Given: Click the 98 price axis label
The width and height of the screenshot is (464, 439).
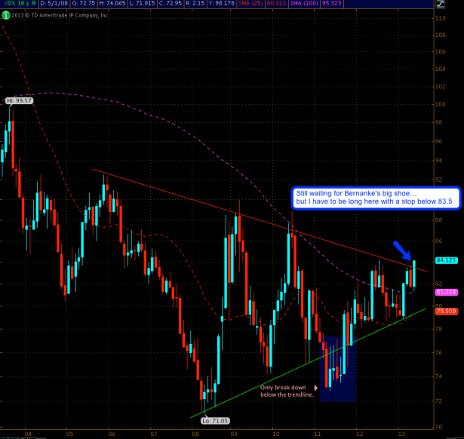Looking at the screenshot, I should pos(439,122).
